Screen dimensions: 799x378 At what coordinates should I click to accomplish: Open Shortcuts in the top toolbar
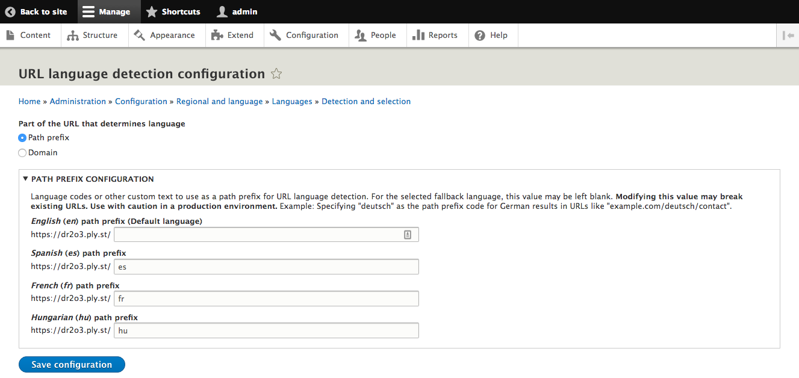coord(173,11)
